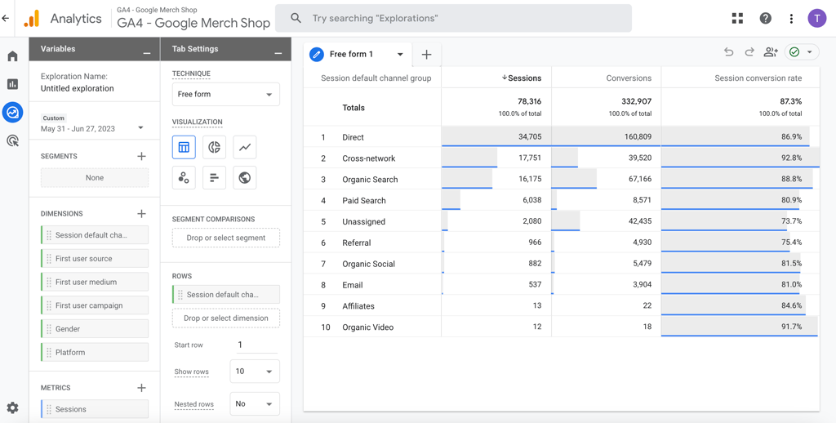Open the Reports icon in sidebar
Image resolution: width=836 pixels, height=423 pixels.
(12, 84)
